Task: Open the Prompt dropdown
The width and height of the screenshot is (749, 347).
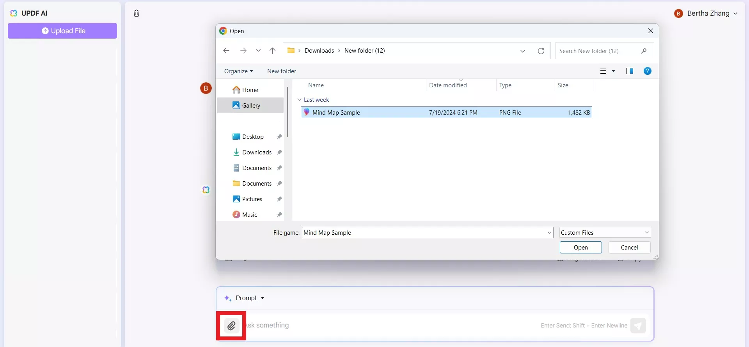Action: pos(245,298)
